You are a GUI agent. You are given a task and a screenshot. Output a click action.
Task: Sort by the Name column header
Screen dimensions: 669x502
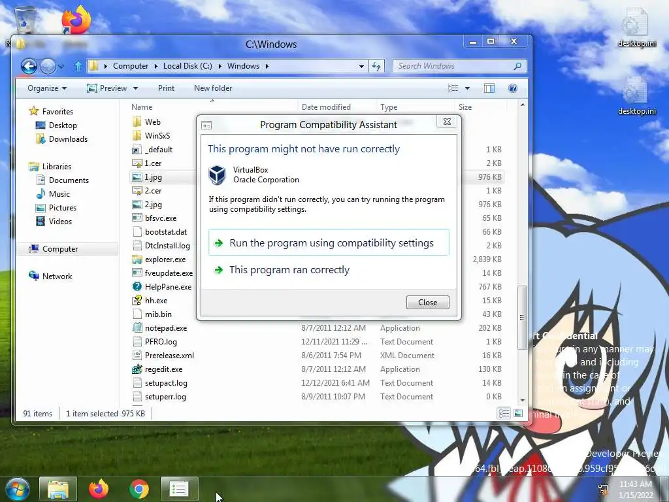(x=142, y=107)
